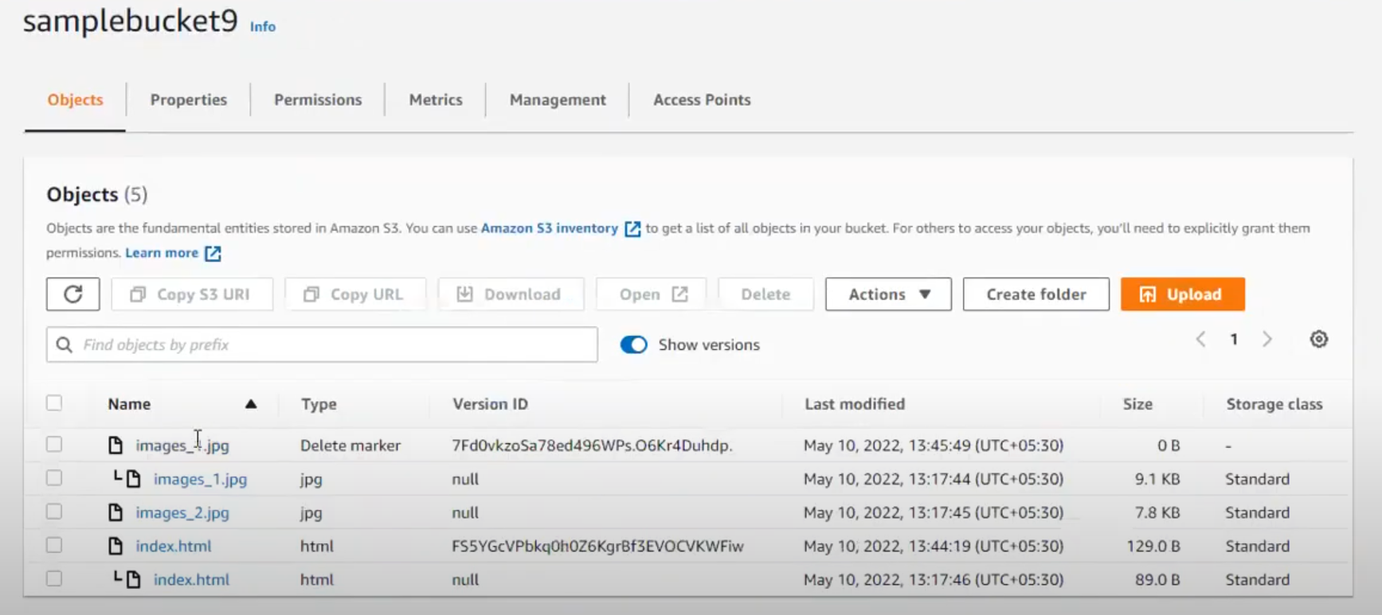Click page number 1 in pagination
Screen dimensions: 1382x615
pos(1234,339)
